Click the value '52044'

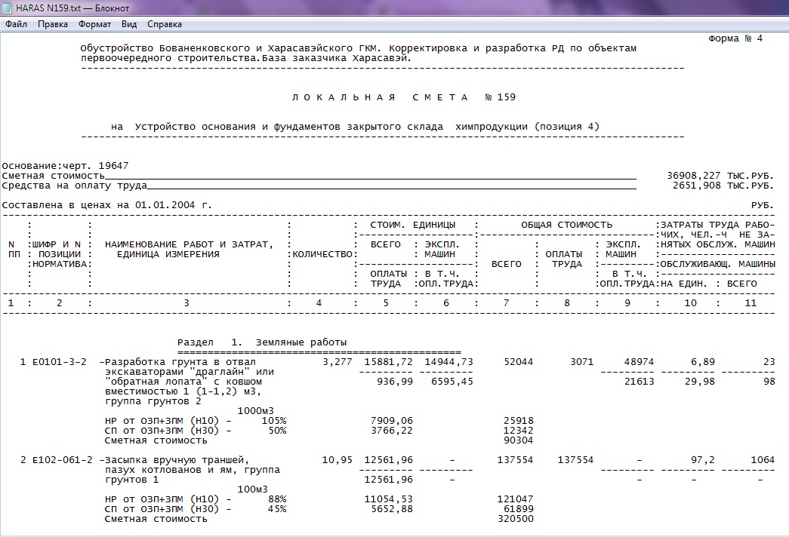pyautogui.click(x=518, y=362)
